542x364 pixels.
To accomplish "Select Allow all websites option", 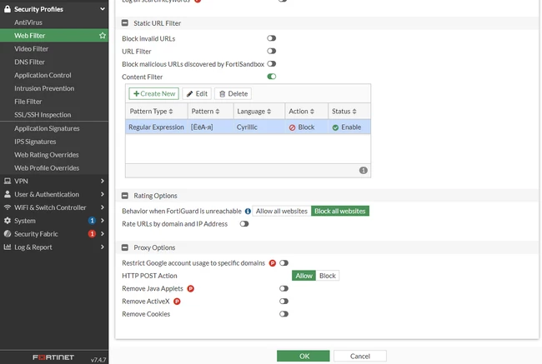I will [281, 211].
